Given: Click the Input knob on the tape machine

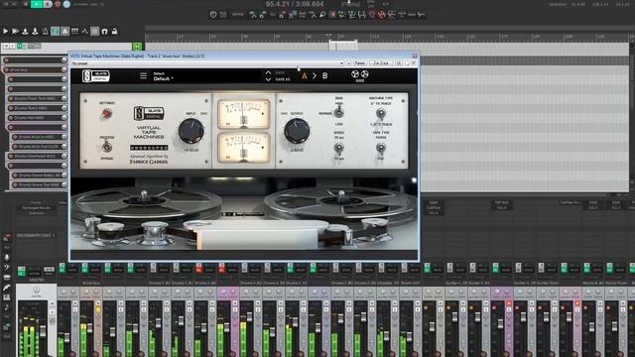Looking at the screenshot, I should [190, 131].
